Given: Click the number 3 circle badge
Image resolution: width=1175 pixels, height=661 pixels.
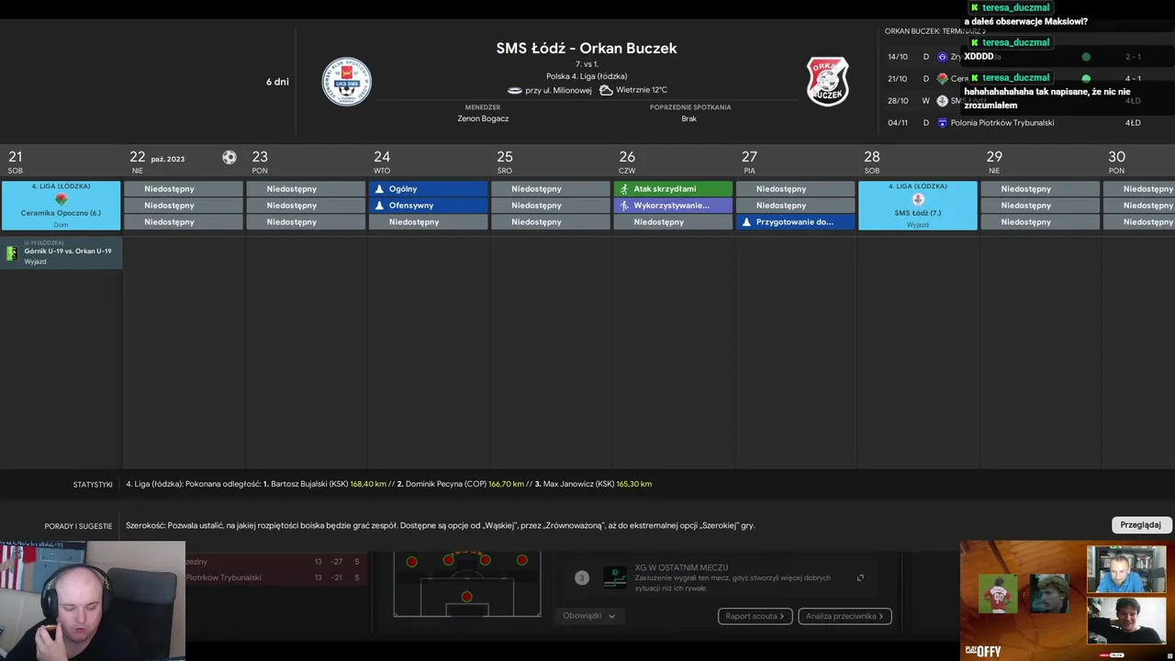Looking at the screenshot, I should pos(581,578).
